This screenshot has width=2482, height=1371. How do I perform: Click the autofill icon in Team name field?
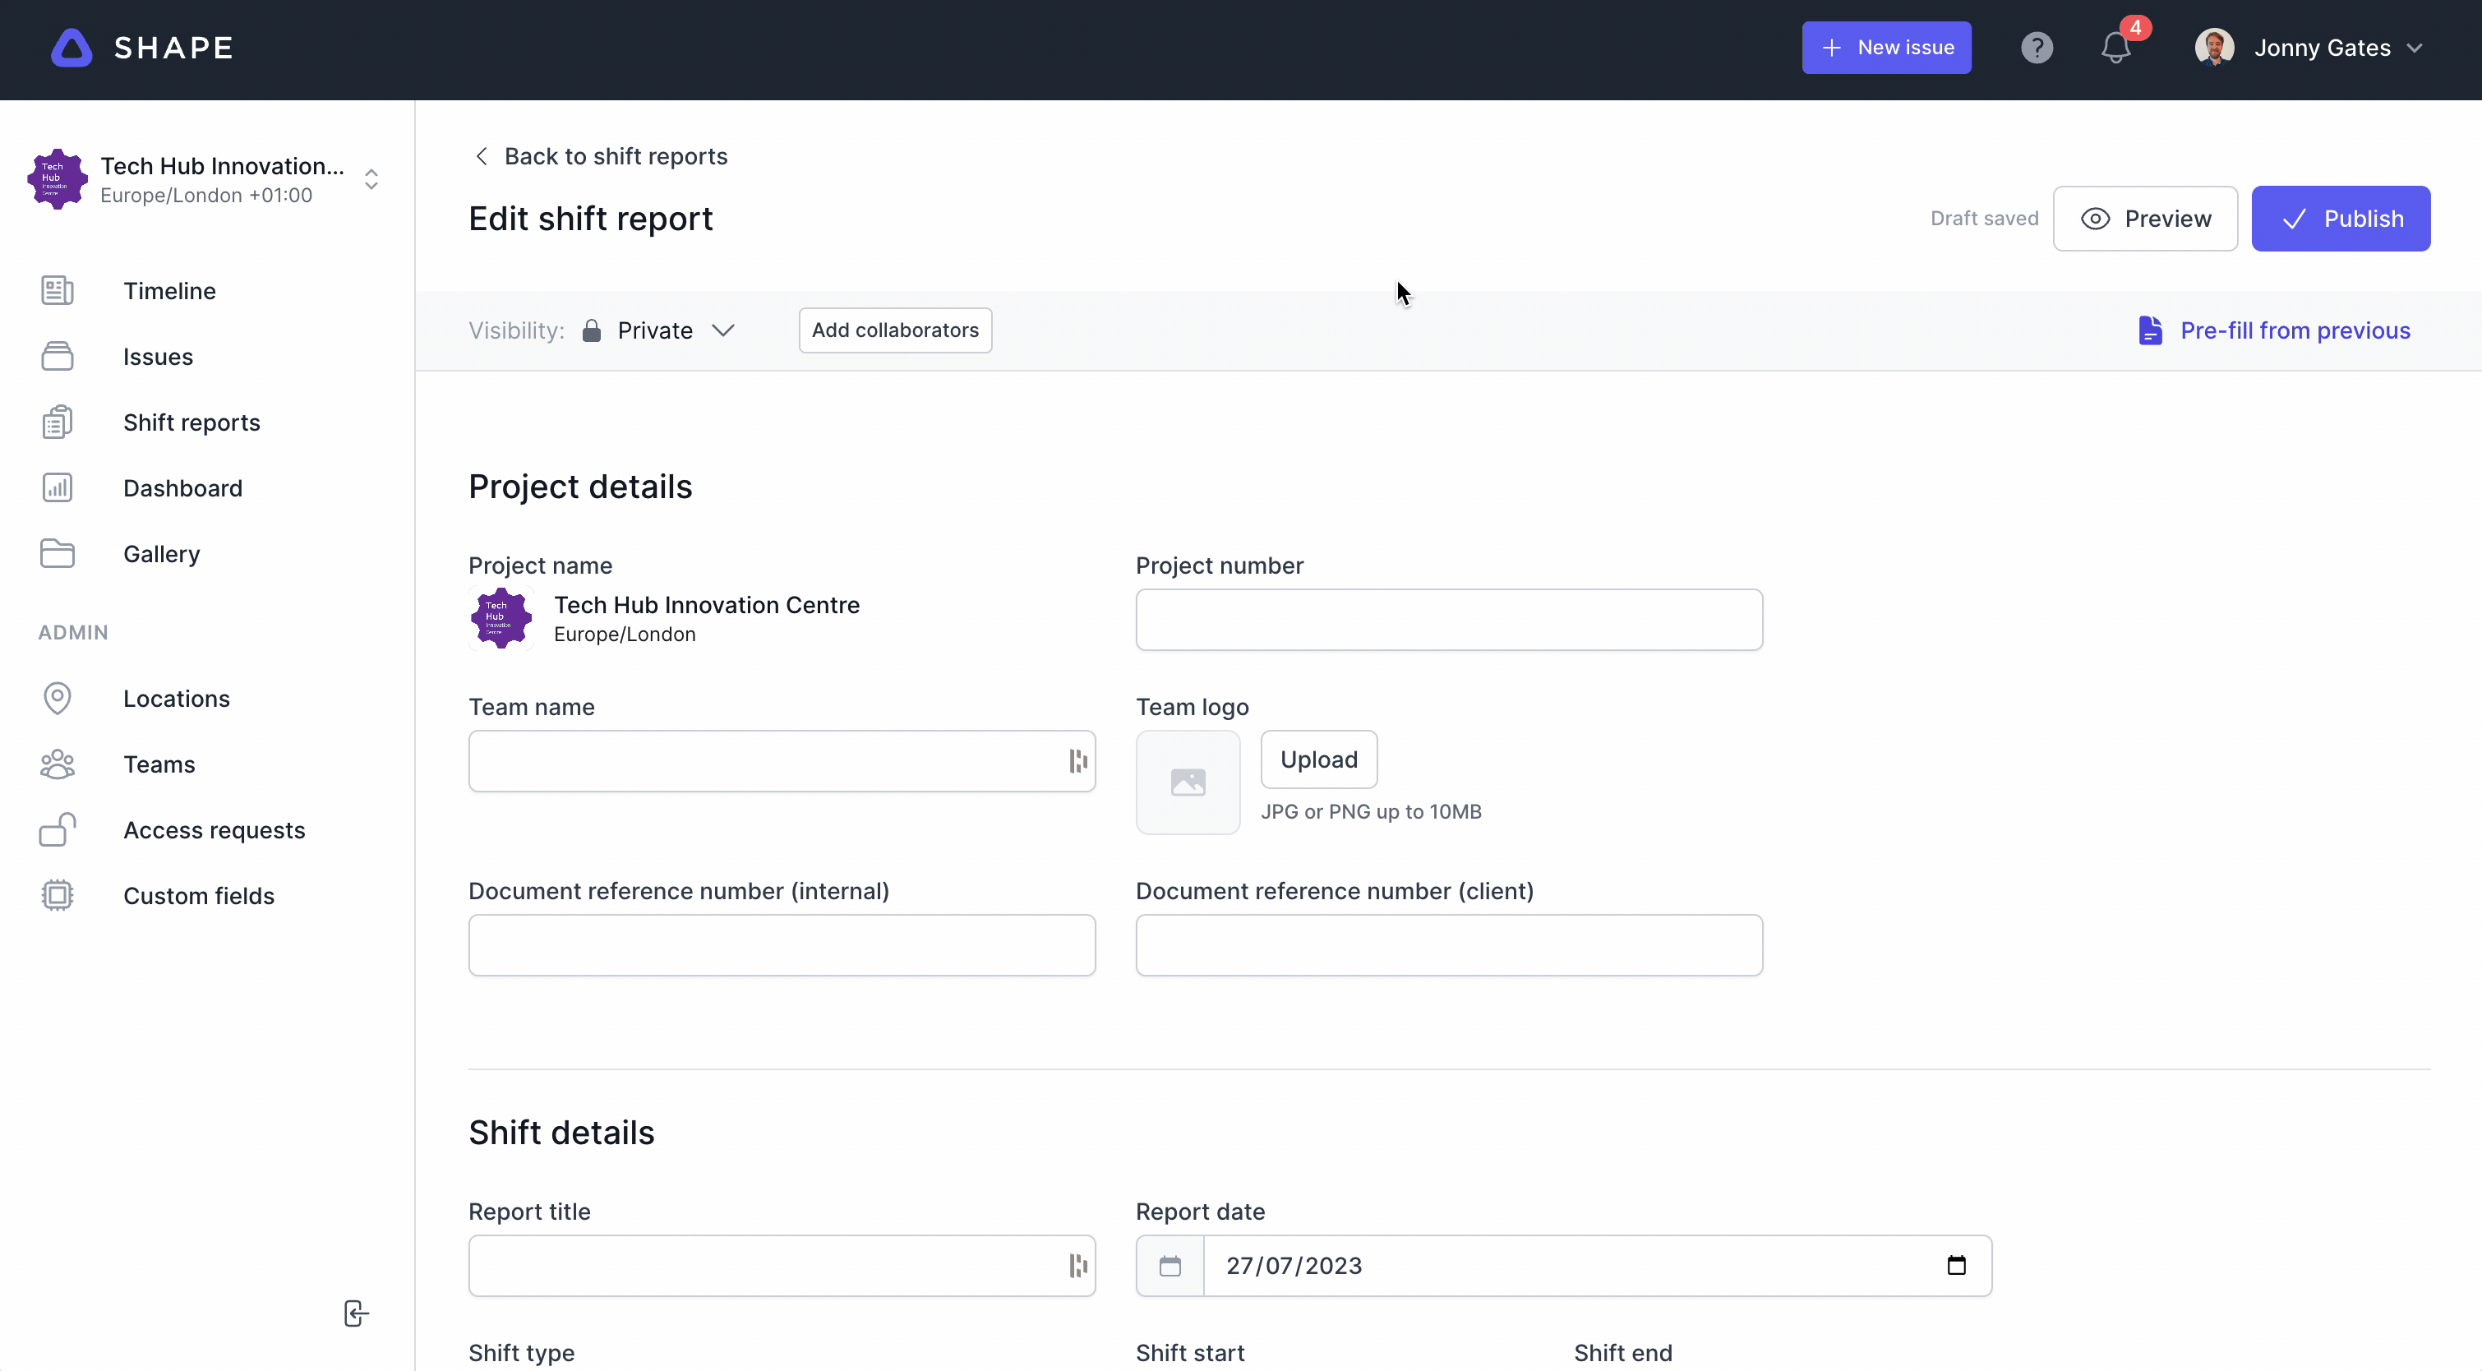(x=1077, y=761)
